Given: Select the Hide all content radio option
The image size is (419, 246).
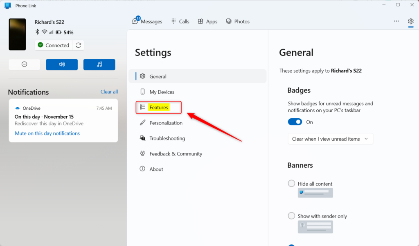Looking at the screenshot, I should click(291, 184).
